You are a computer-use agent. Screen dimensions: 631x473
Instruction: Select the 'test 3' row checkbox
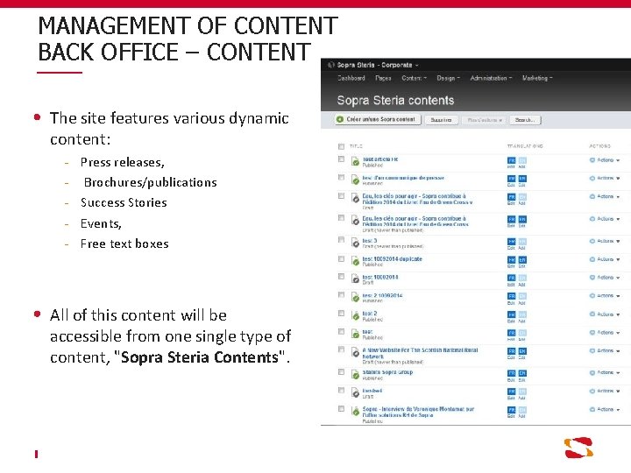(x=341, y=240)
